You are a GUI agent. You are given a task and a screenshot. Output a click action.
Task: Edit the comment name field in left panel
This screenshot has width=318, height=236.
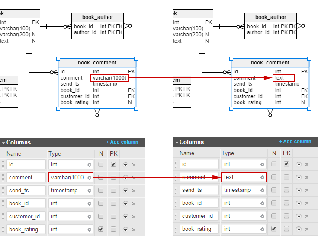click(x=26, y=178)
